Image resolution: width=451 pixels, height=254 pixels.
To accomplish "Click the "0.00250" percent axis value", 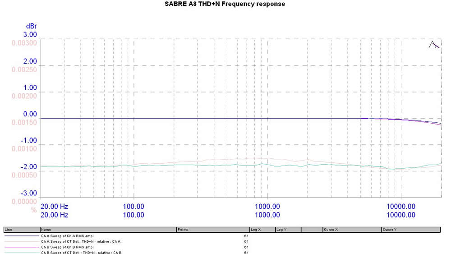I will coord(24,69).
